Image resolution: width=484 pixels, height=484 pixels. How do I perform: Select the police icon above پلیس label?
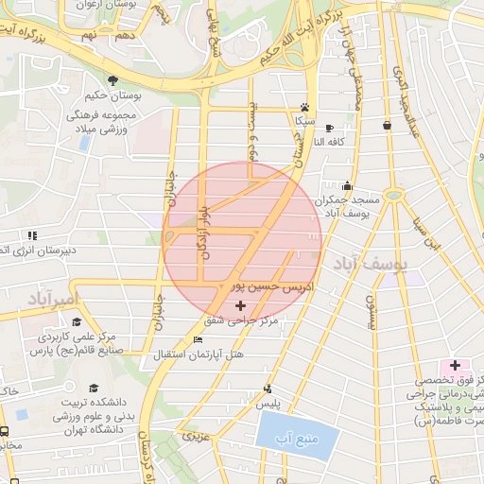click(x=268, y=389)
